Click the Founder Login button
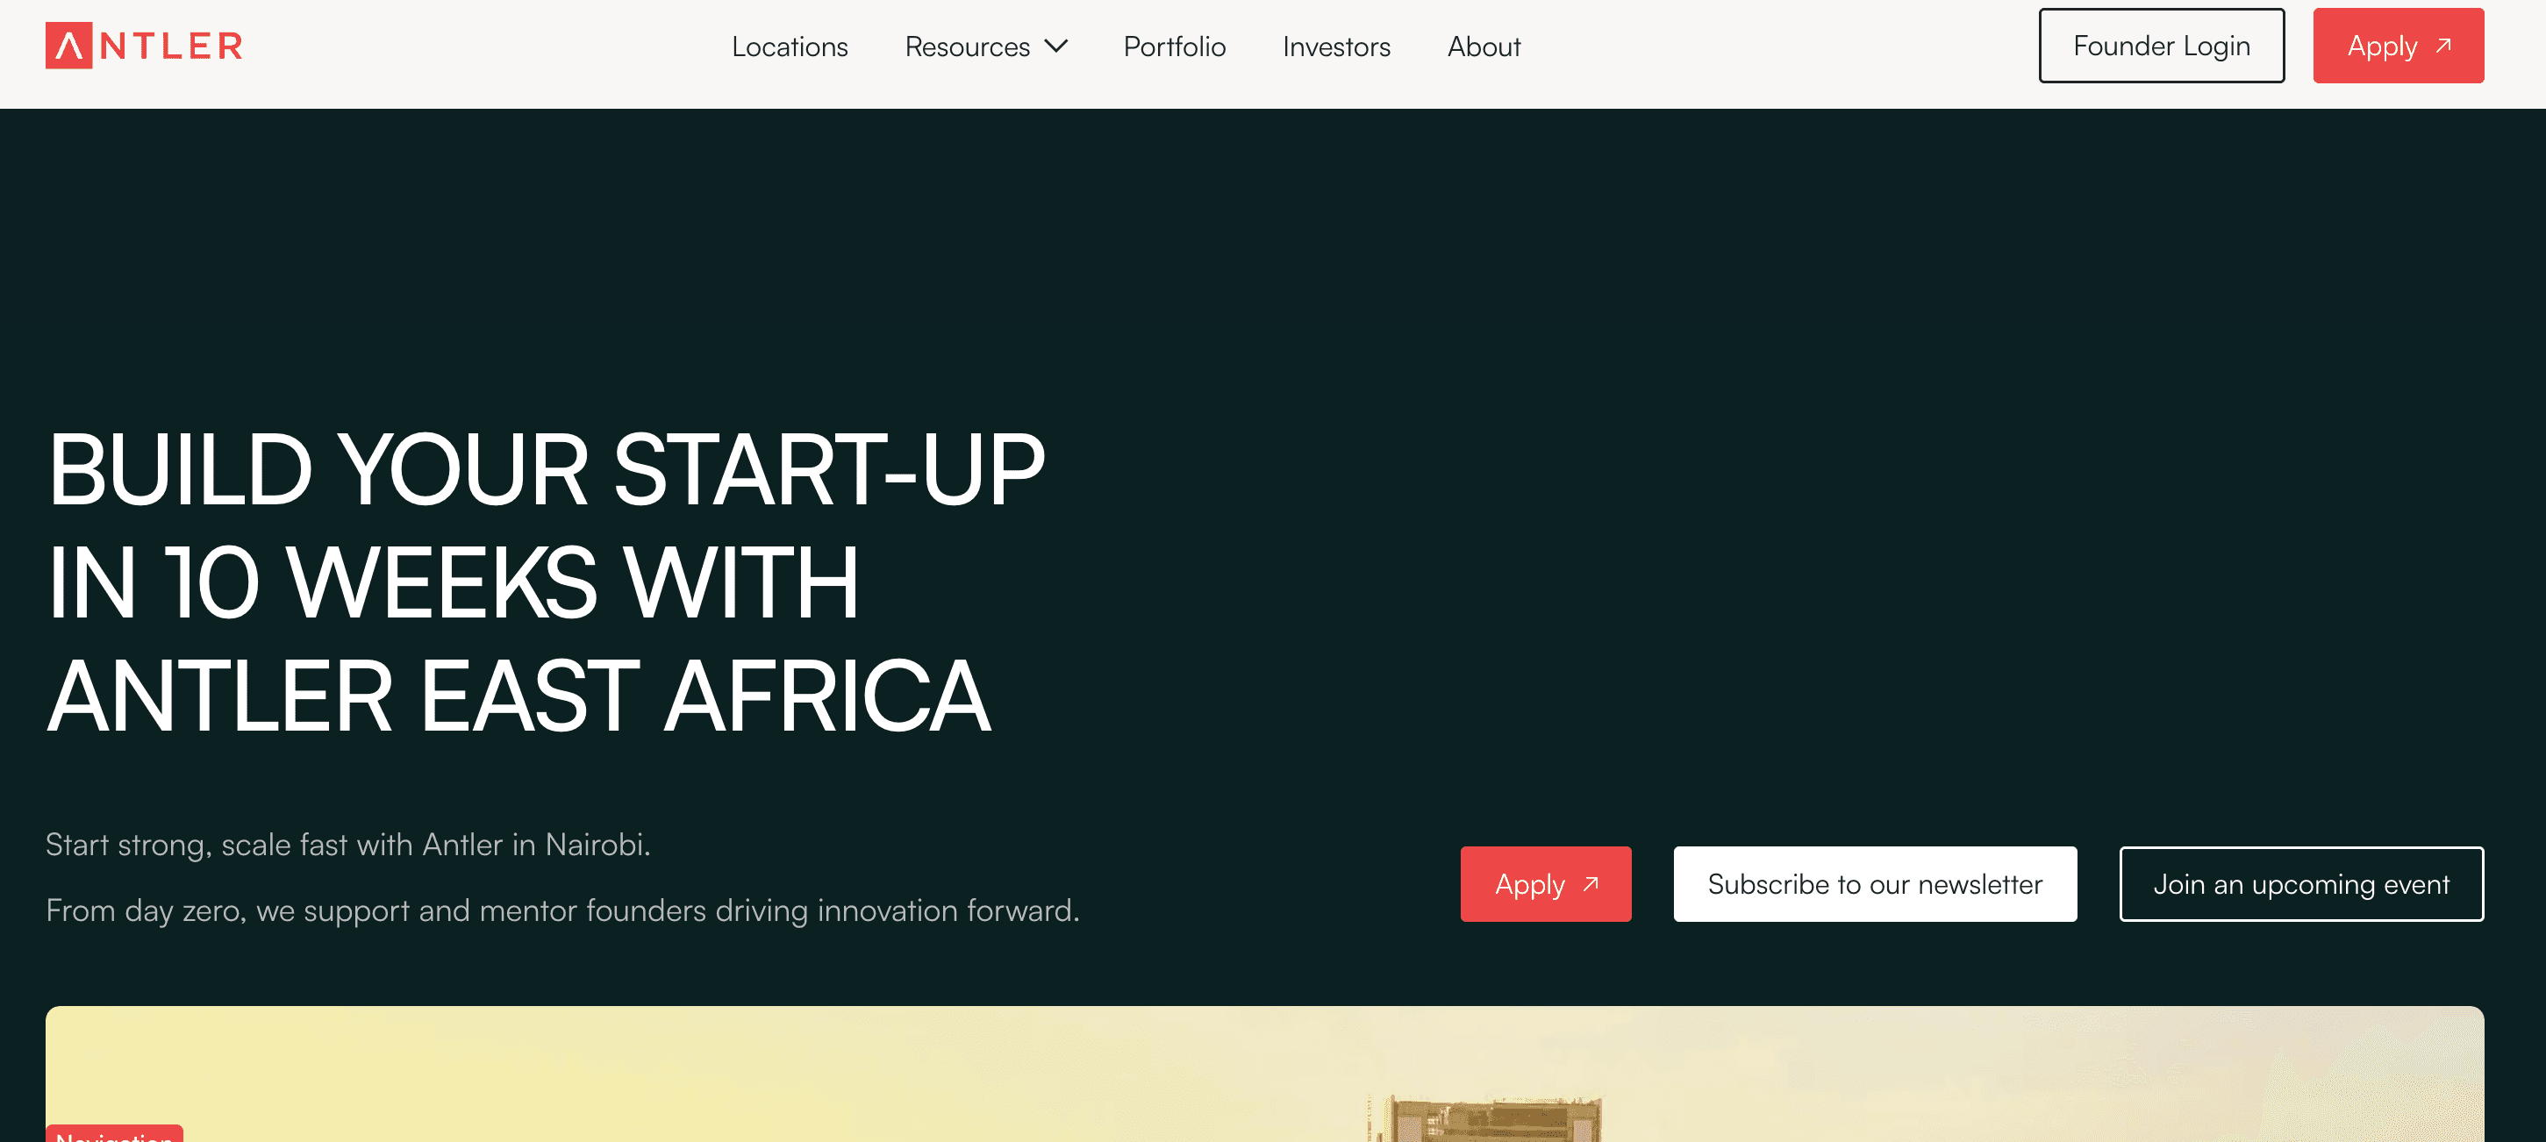 coord(2162,45)
